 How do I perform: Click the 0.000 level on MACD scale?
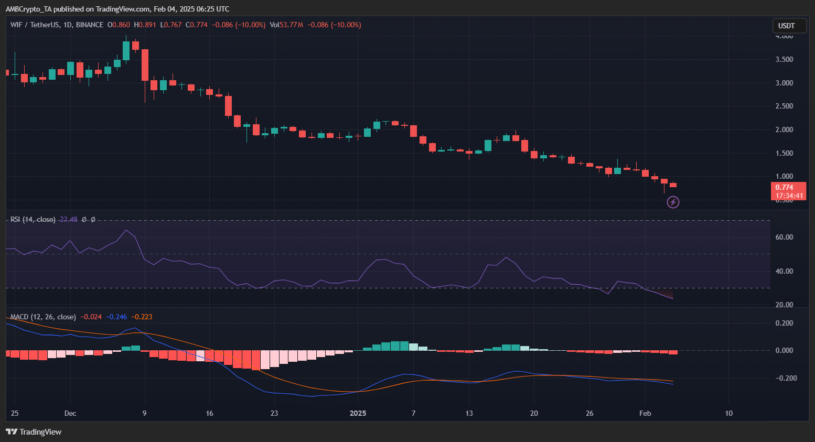coord(784,350)
